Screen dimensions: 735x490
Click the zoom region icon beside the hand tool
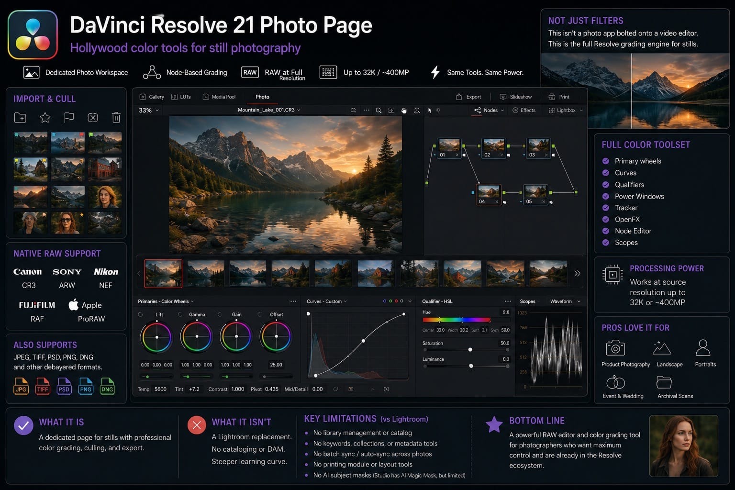pos(417,111)
